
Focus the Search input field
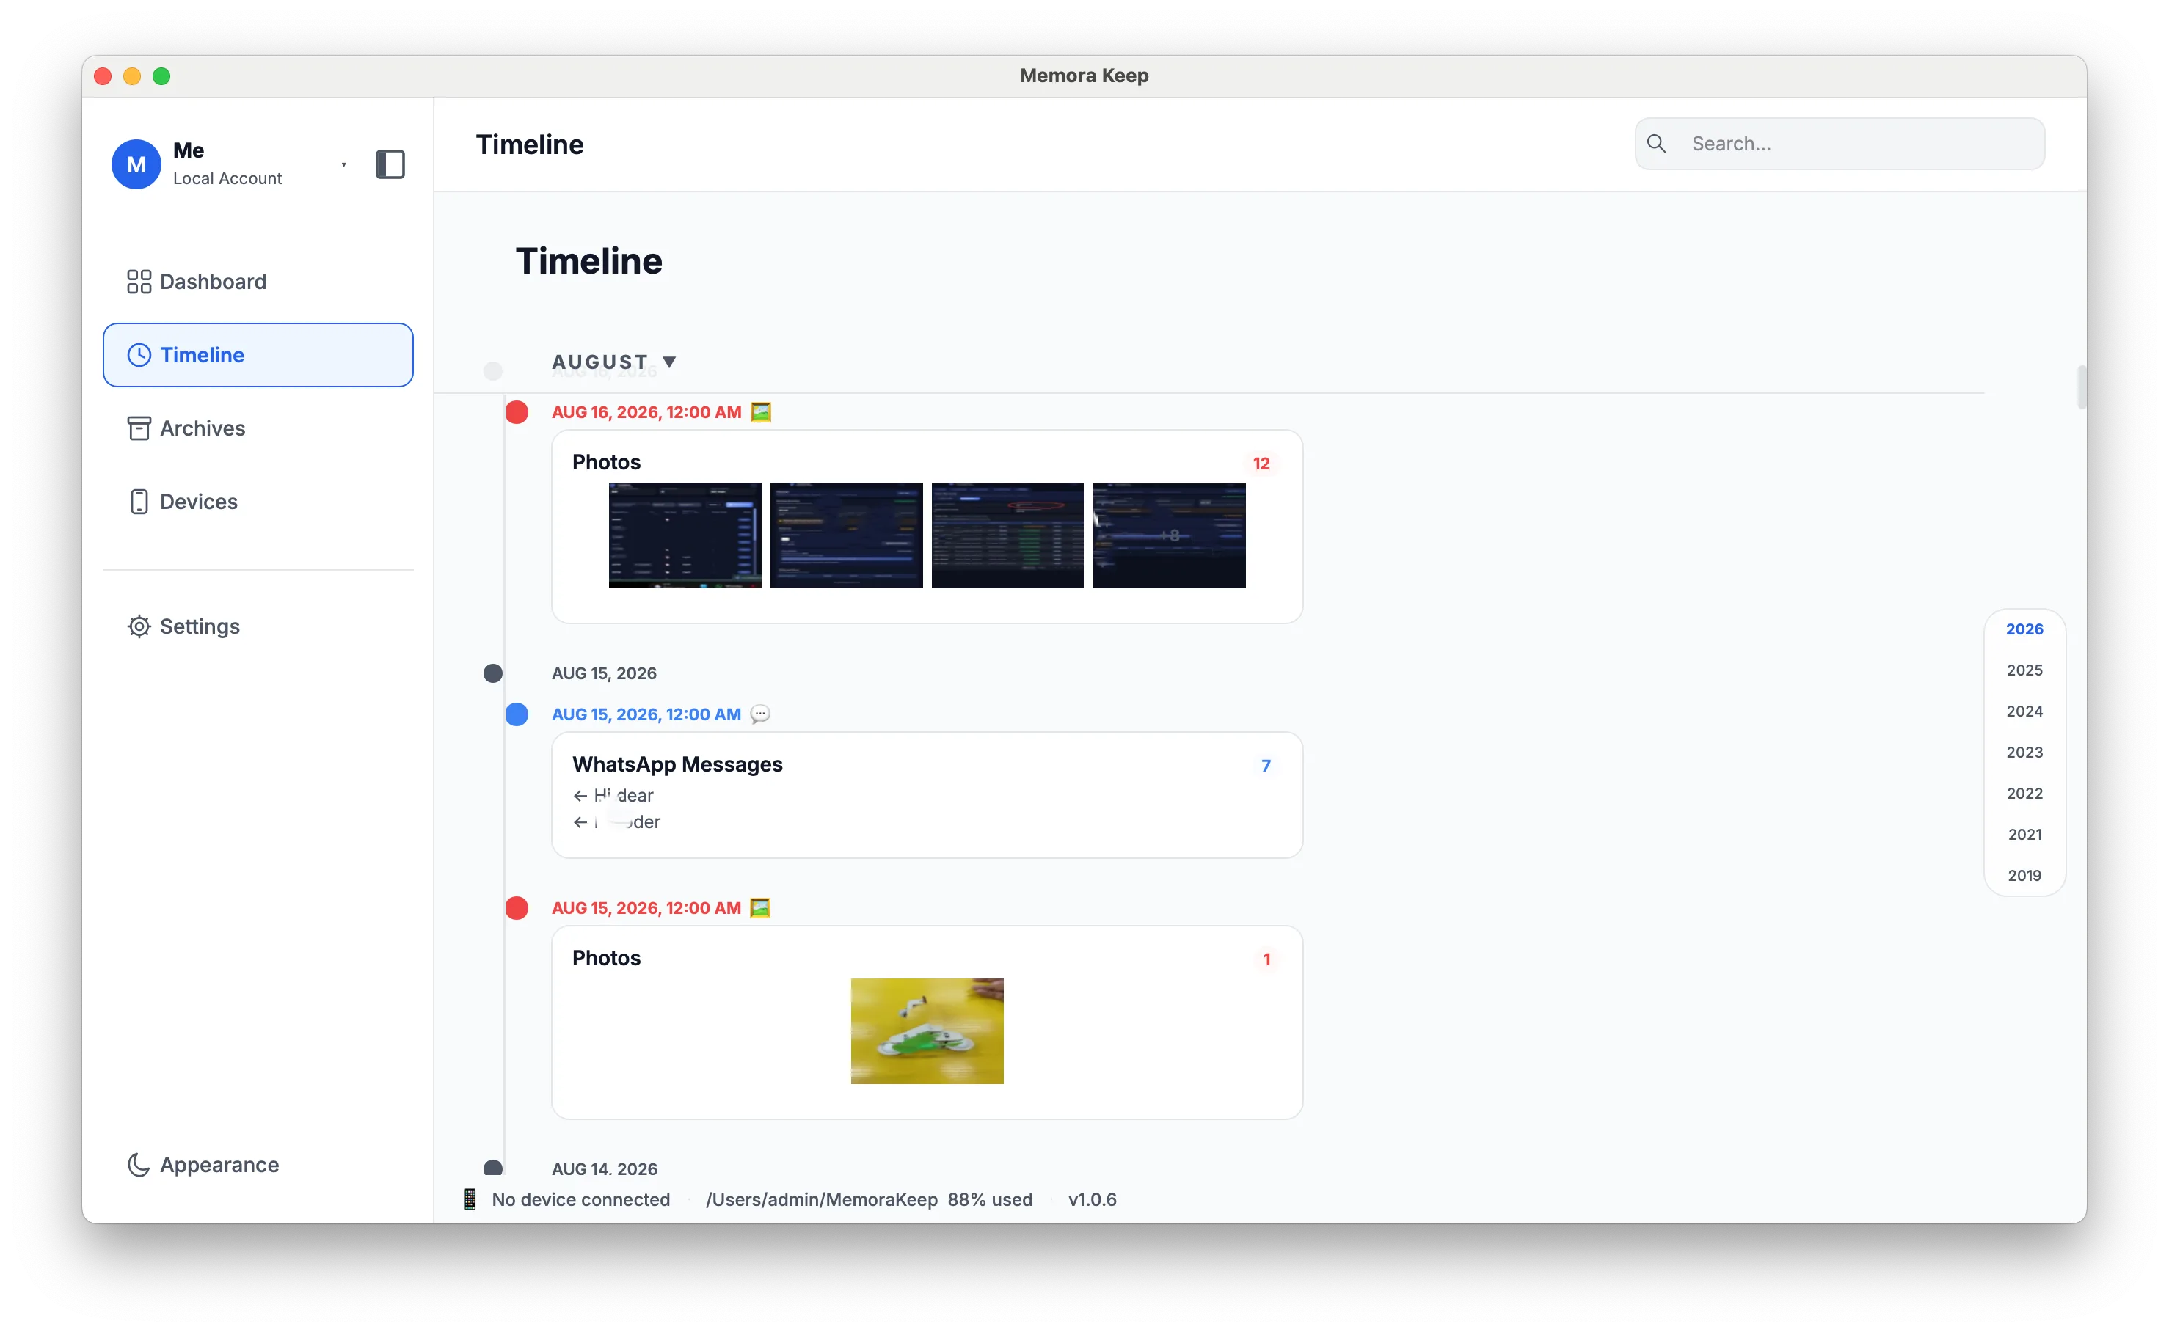point(1840,144)
